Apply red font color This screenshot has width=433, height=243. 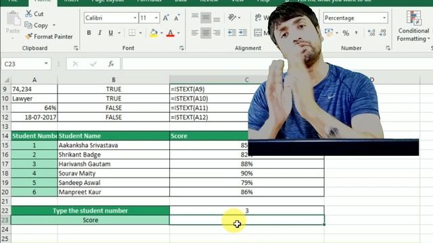pos(170,33)
